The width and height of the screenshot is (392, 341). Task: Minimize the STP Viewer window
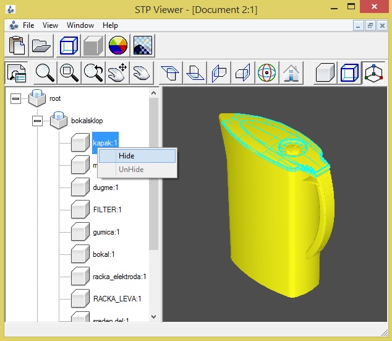pos(334,7)
